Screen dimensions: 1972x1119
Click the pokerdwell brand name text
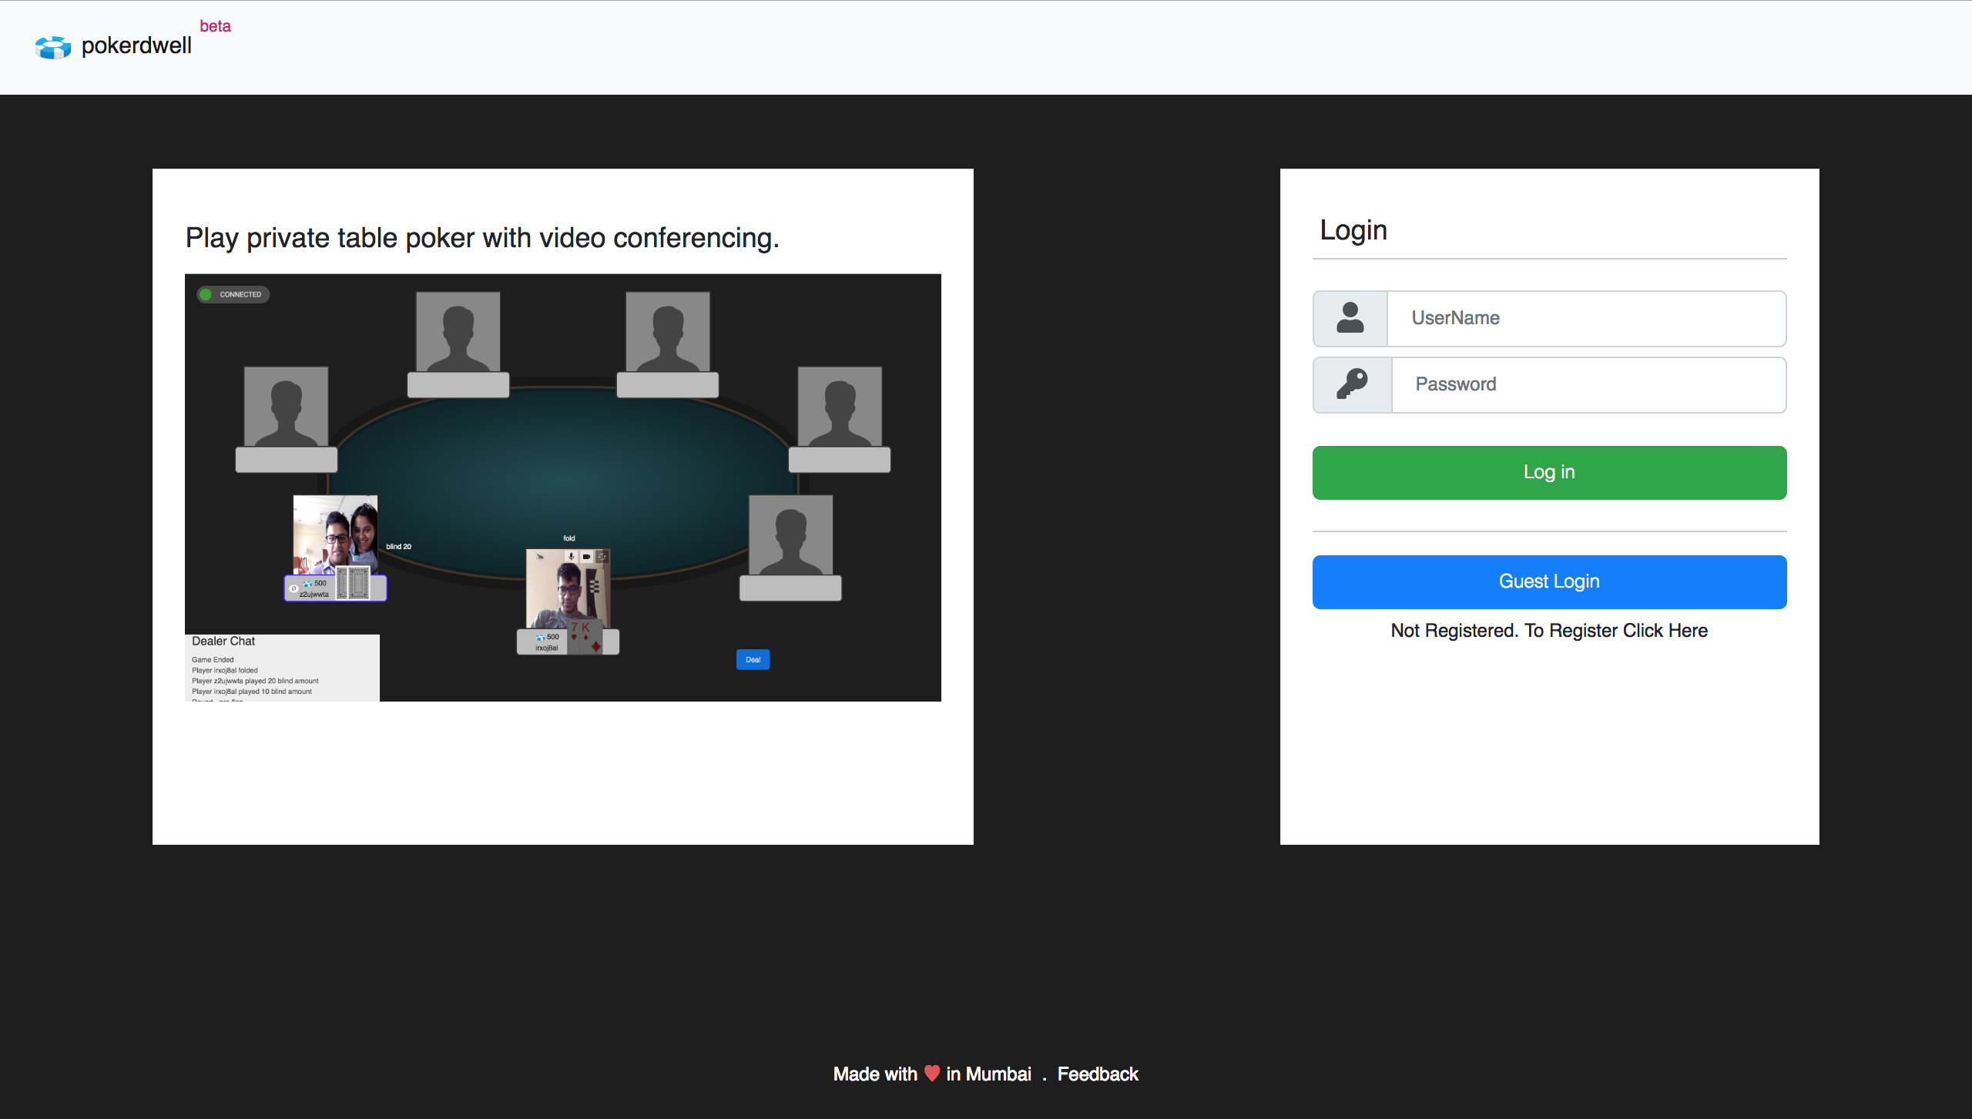(x=136, y=46)
